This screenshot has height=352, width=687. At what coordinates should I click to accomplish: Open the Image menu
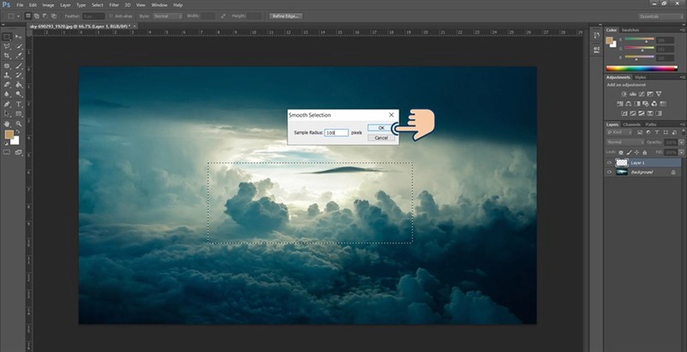coord(48,5)
